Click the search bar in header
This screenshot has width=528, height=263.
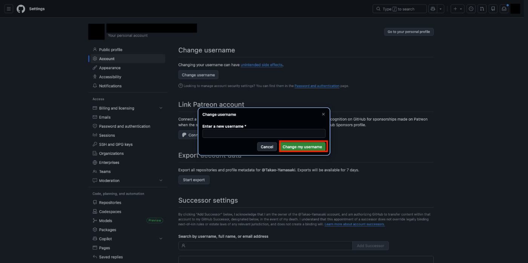tap(399, 9)
